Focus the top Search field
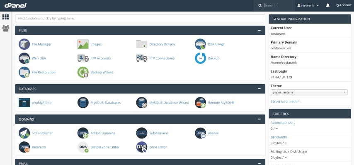 click(x=279, y=5)
